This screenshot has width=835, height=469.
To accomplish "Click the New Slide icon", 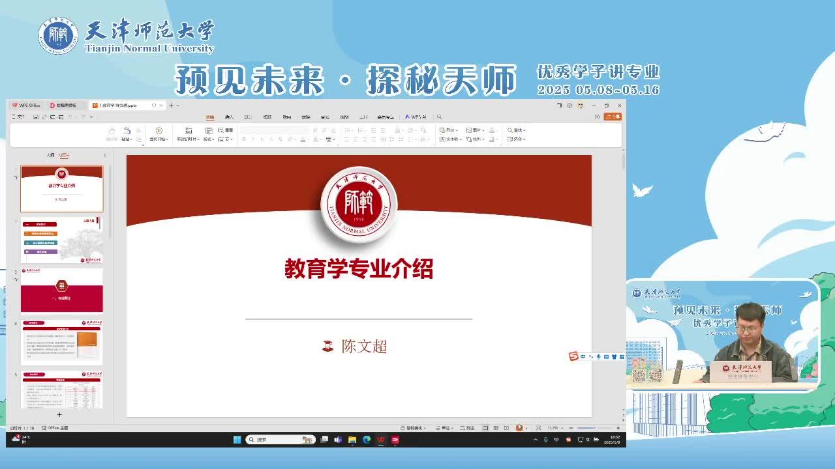I will click(x=189, y=130).
